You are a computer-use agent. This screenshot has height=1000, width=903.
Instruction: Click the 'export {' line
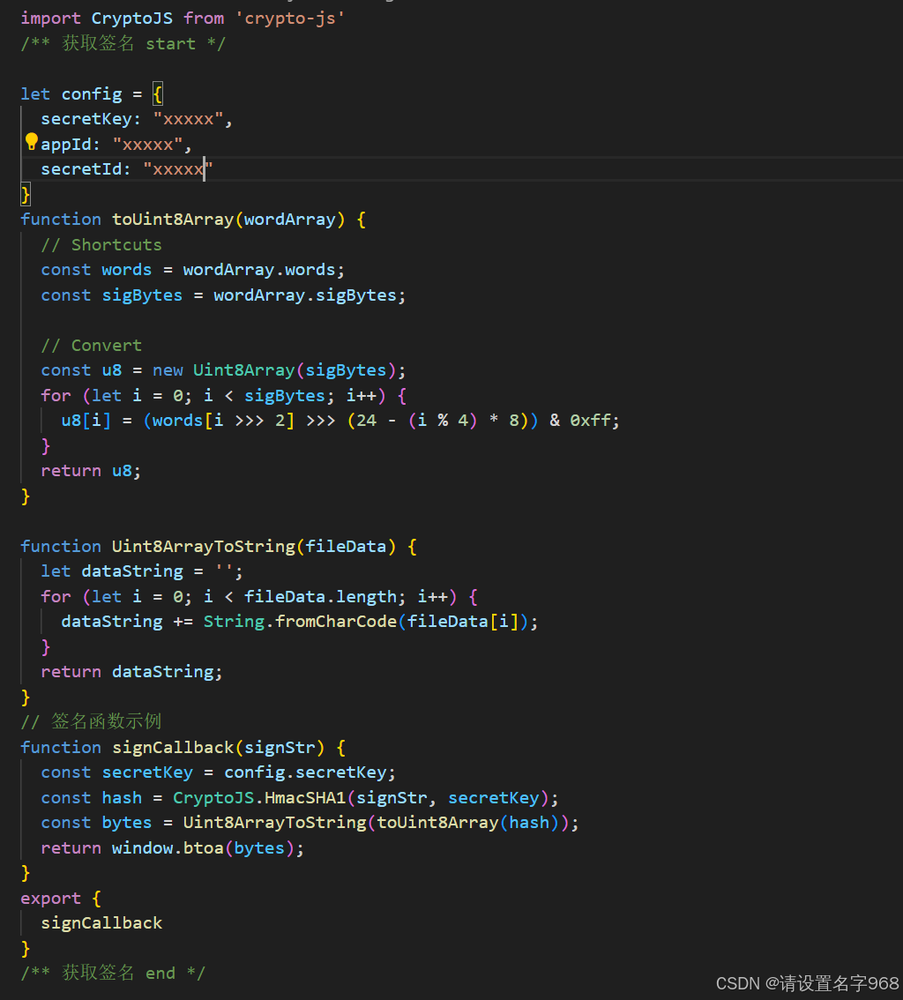(x=61, y=899)
